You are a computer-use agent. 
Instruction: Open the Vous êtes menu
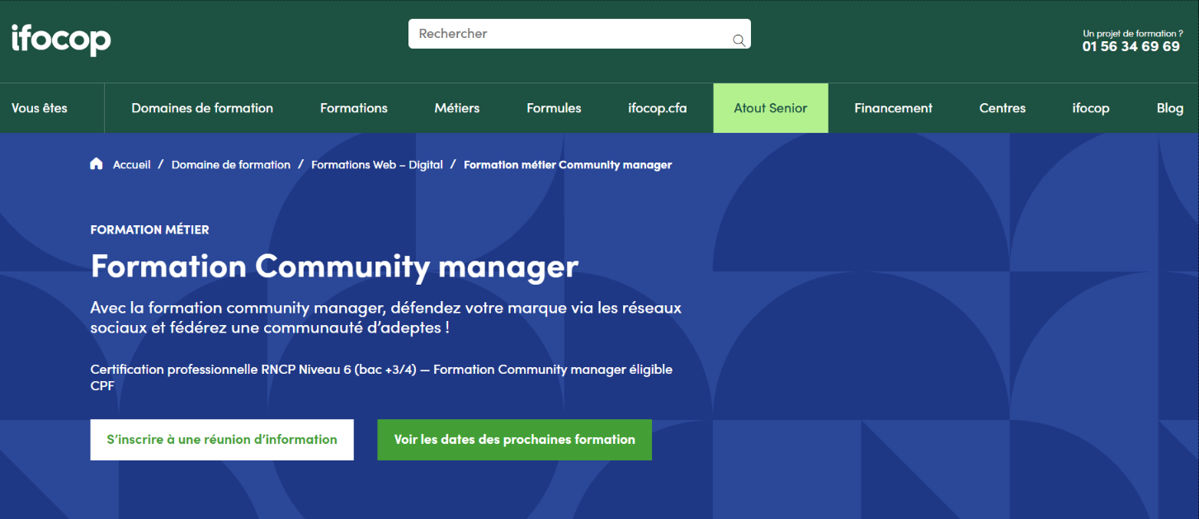click(x=40, y=107)
